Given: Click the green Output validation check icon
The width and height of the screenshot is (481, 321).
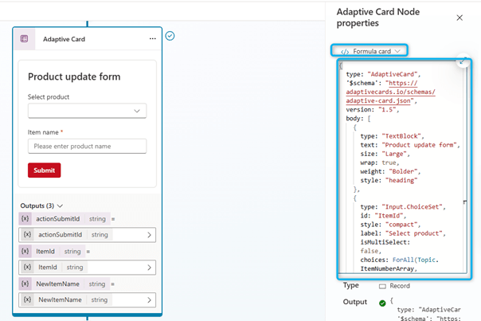Looking at the screenshot, I should pos(383,303).
